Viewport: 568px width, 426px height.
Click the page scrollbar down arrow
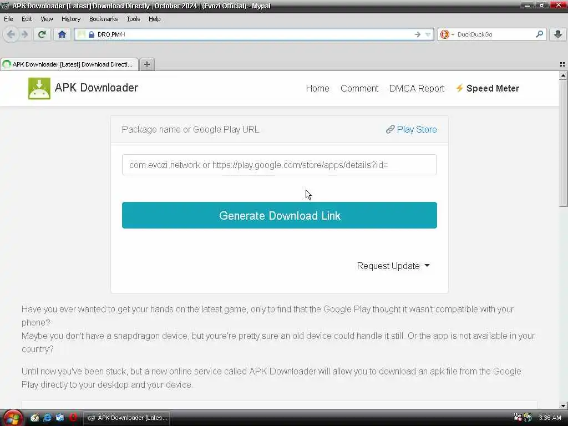pos(563,405)
